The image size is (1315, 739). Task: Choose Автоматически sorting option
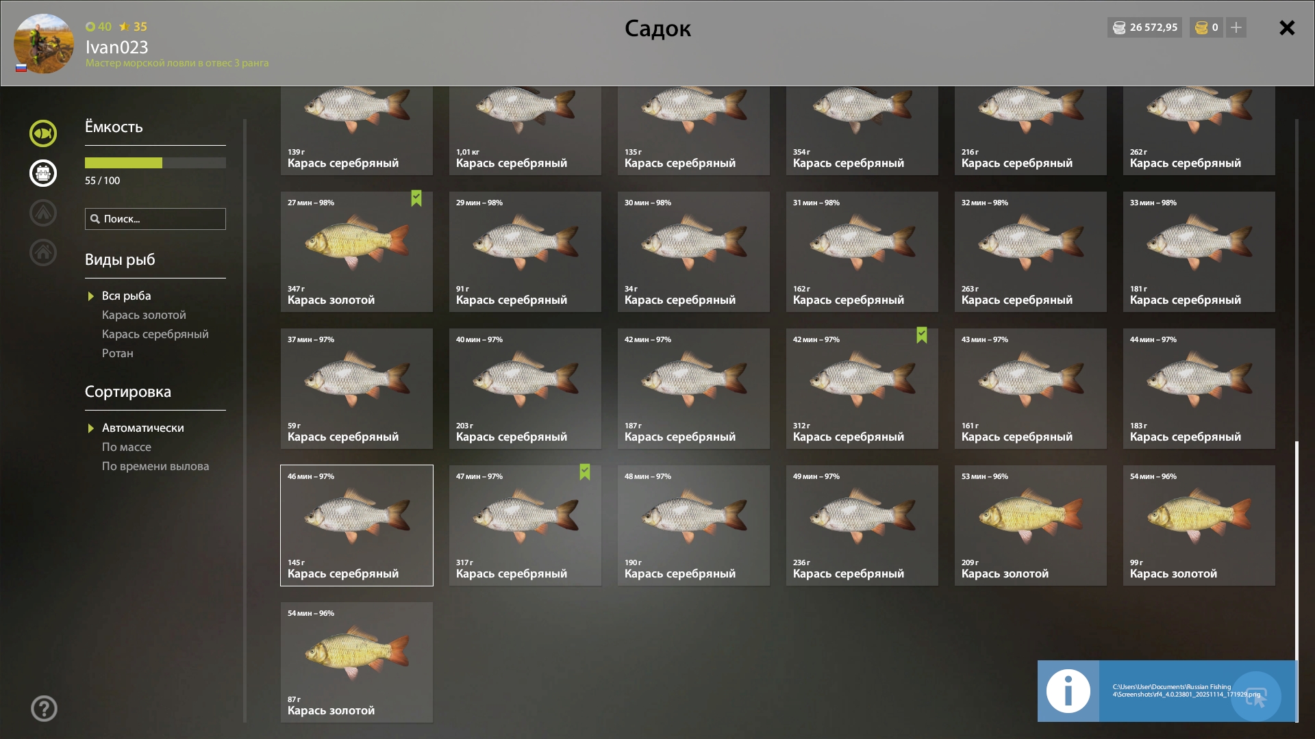coord(143,428)
